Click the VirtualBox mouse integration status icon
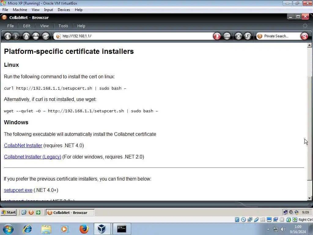 coord(288,220)
